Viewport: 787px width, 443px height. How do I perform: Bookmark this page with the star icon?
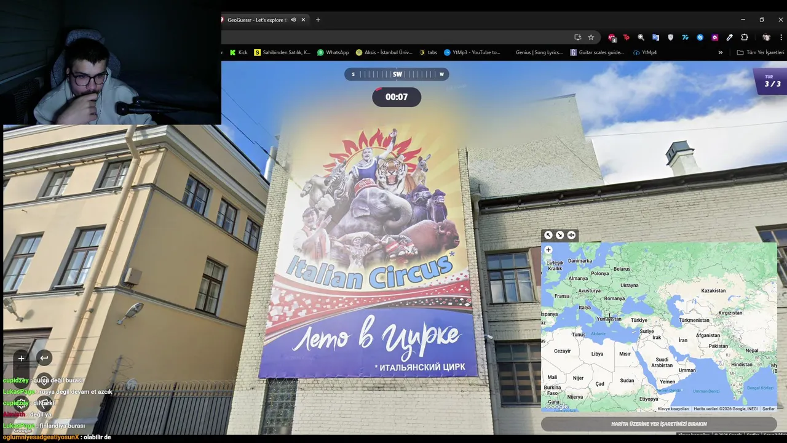point(591,37)
